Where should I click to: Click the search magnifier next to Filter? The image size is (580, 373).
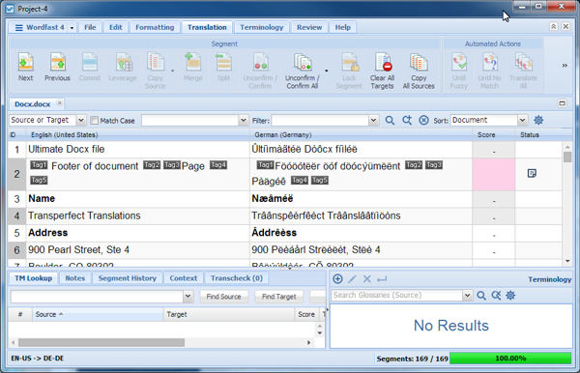(390, 120)
